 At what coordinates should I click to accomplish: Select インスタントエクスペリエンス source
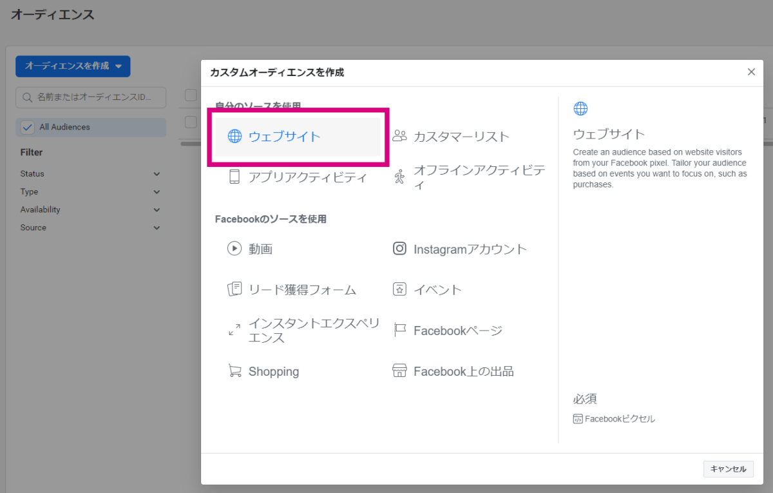pos(304,330)
